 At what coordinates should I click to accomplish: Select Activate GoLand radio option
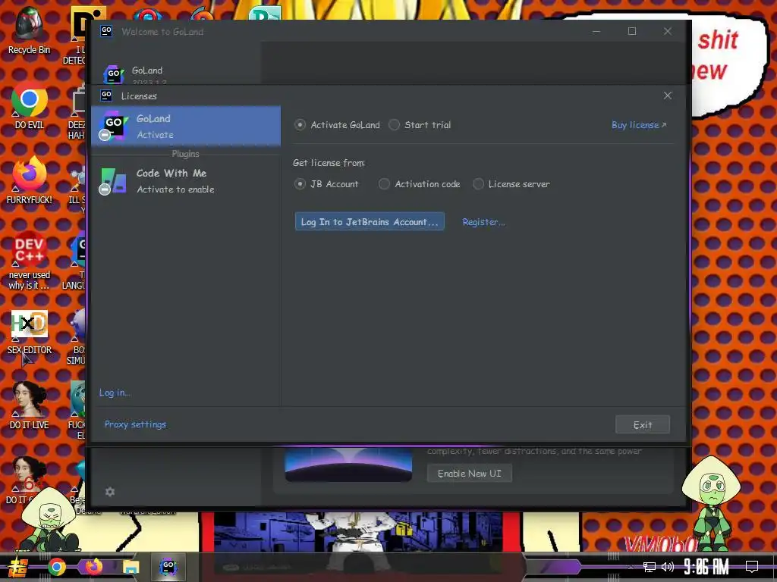click(x=337, y=125)
